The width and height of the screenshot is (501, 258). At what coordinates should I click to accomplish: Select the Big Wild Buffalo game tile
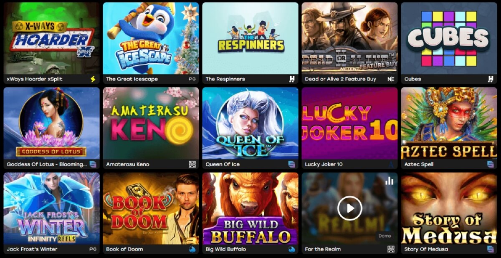click(250, 208)
